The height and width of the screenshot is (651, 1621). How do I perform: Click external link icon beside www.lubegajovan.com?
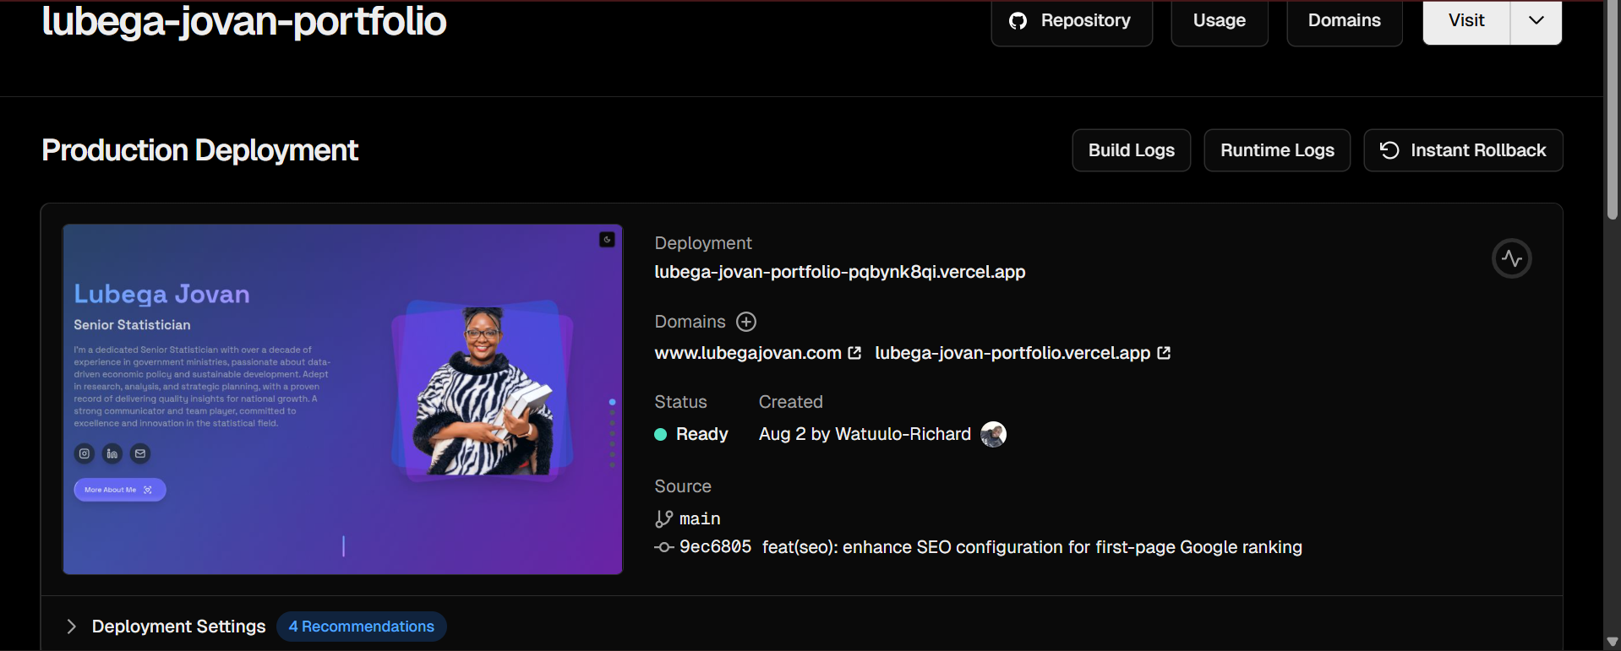(854, 353)
